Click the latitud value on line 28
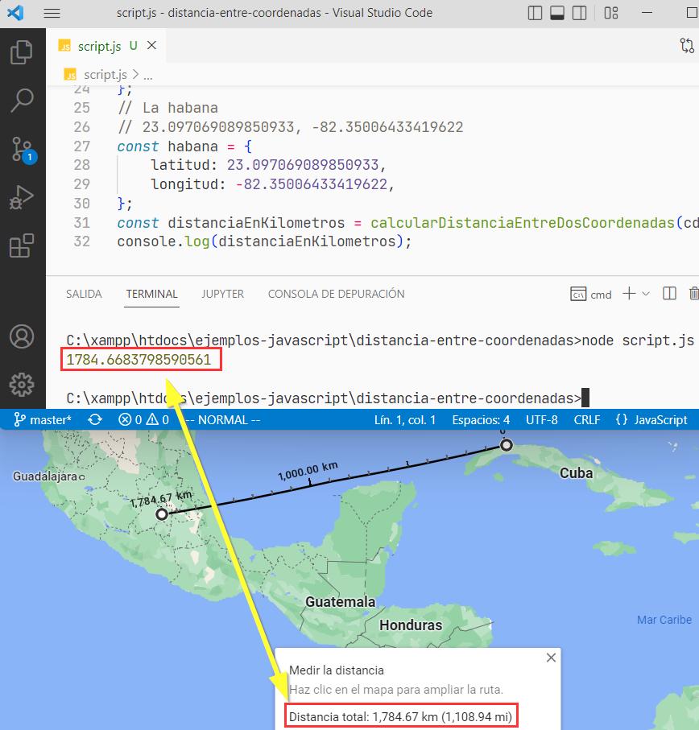699x730 pixels. [x=303, y=165]
